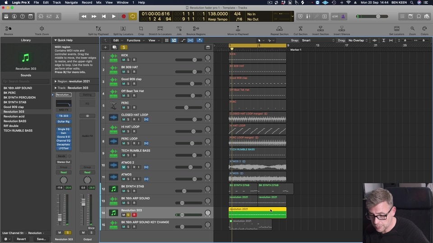Click the Record button in transport
The width and height of the screenshot is (433, 243).
point(124,16)
